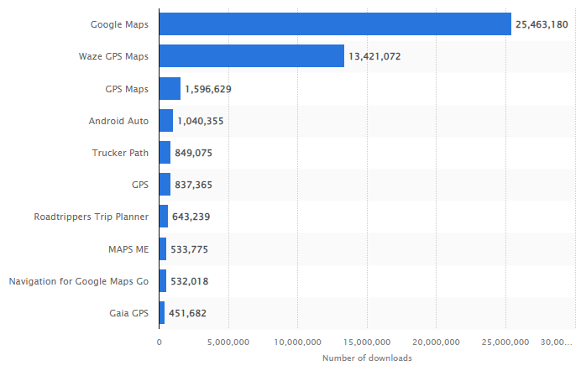Viewport: 581px width, 371px height.
Task: Click the Gaia GPS bar
Action: point(162,312)
